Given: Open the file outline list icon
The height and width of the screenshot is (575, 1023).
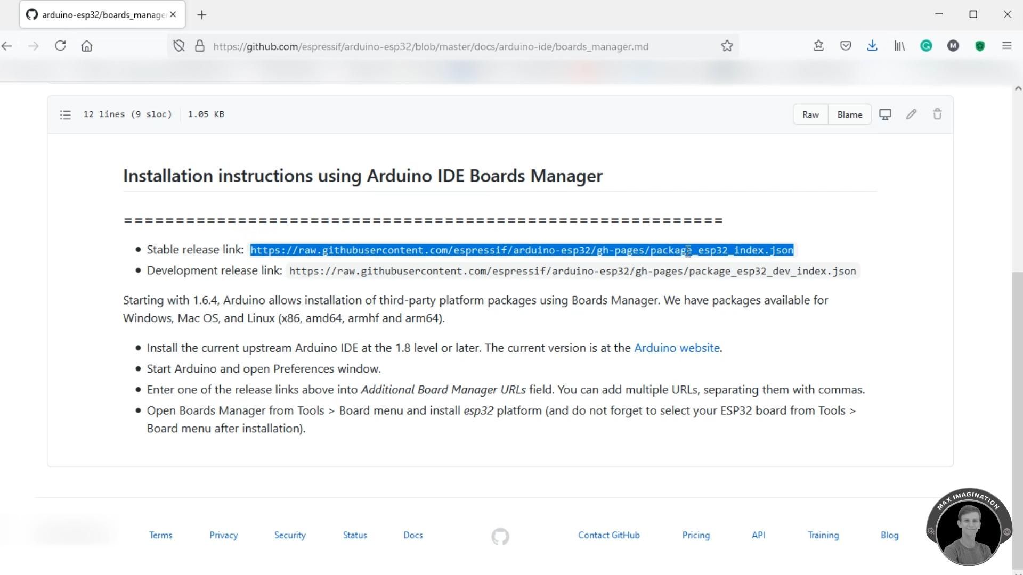Looking at the screenshot, I should click(66, 114).
